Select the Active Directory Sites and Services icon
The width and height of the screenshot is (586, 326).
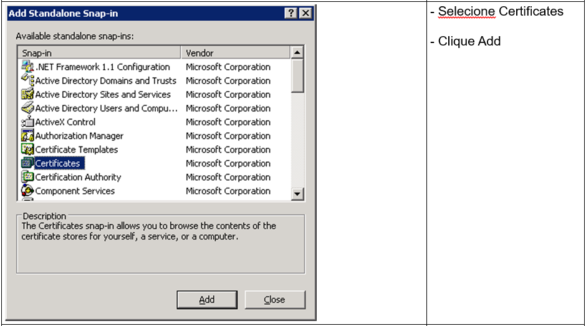27,95
